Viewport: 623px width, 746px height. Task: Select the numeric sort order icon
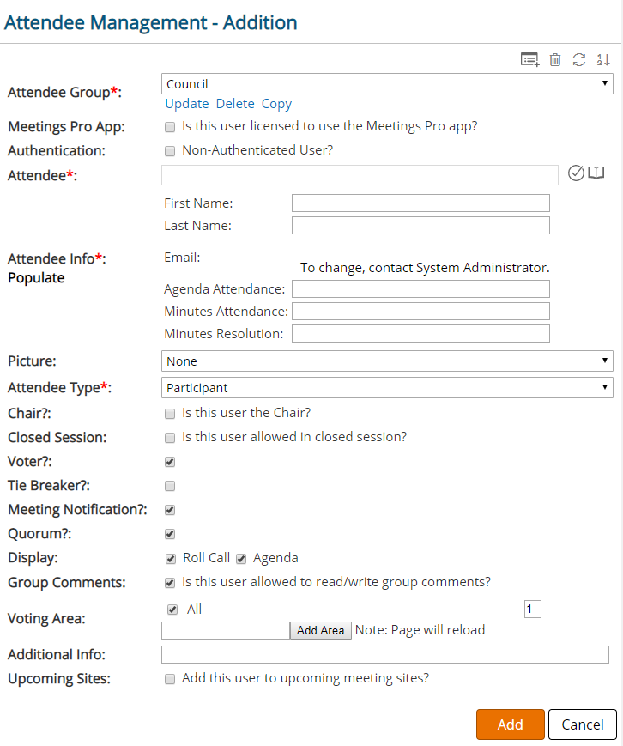point(602,59)
